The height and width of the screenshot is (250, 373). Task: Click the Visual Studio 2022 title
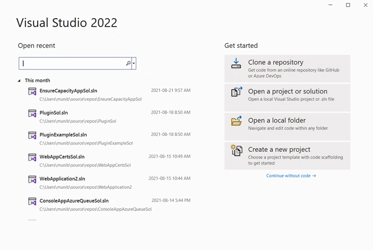(x=67, y=23)
